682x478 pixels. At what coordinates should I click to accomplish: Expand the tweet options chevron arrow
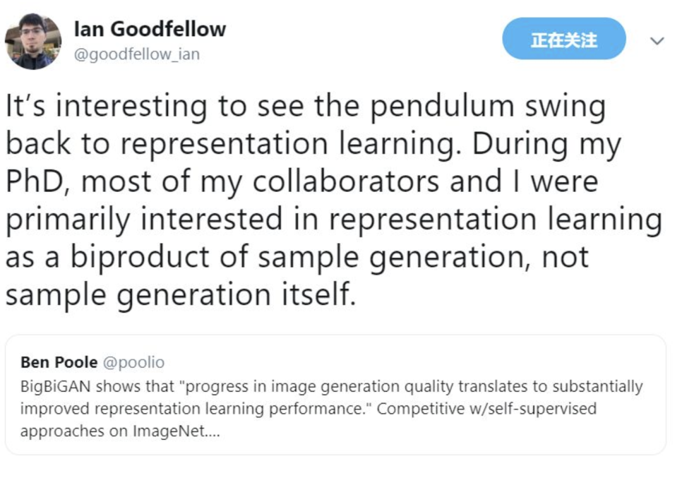click(657, 42)
